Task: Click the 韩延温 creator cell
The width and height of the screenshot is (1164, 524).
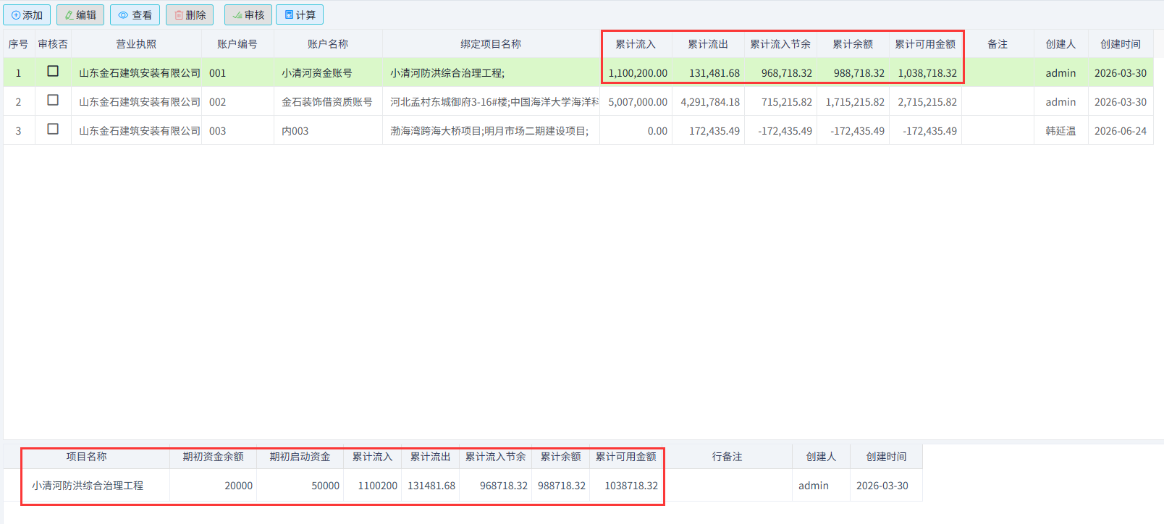Action: (1061, 131)
